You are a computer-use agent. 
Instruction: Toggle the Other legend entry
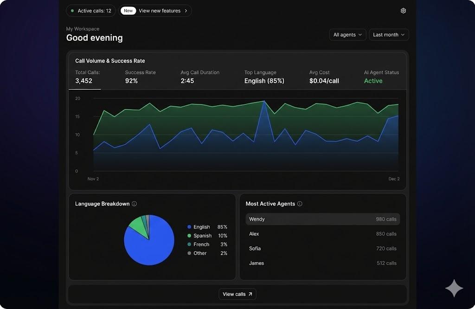pyautogui.click(x=199, y=253)
